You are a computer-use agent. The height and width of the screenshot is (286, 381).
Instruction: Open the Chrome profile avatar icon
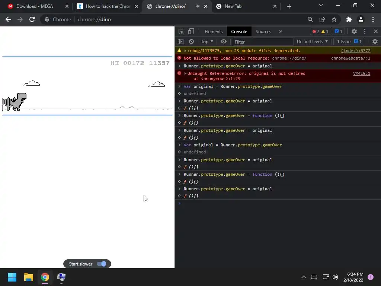[x=361, y=19]
